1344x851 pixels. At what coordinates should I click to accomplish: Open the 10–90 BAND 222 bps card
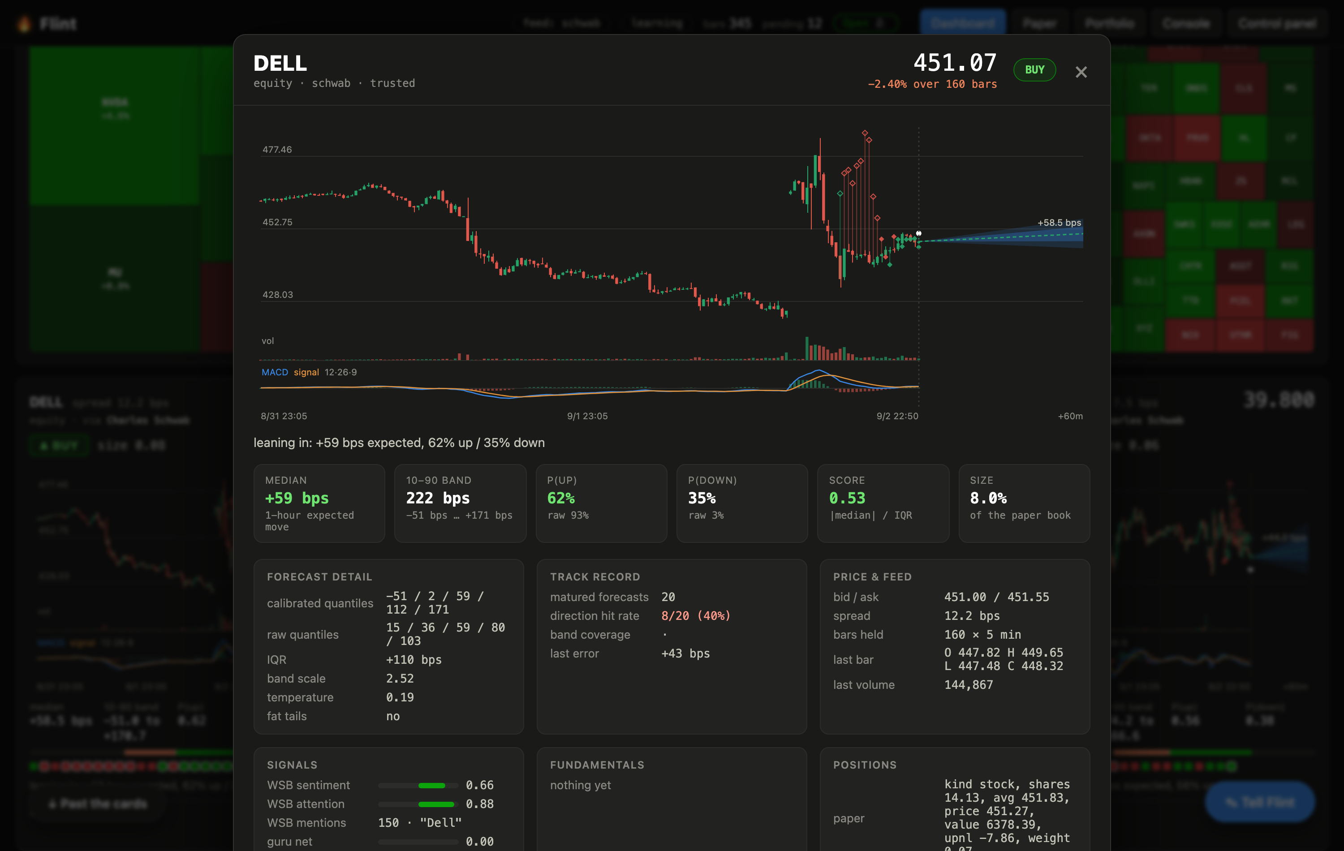coord(460,503)
